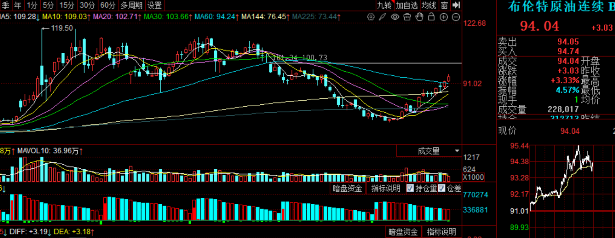
Task: Click the 九转 indicator button
Action: click(385, 5)
